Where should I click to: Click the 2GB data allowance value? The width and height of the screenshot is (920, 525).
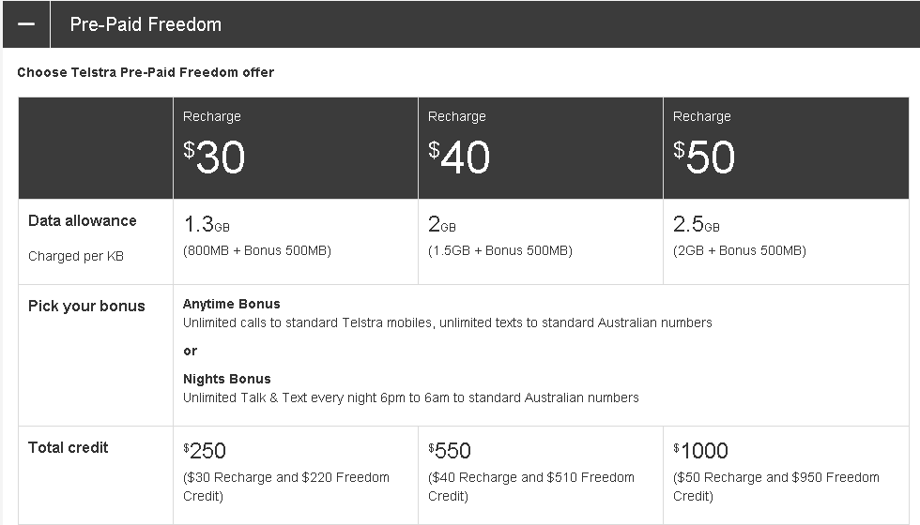[x=441, y=225]
